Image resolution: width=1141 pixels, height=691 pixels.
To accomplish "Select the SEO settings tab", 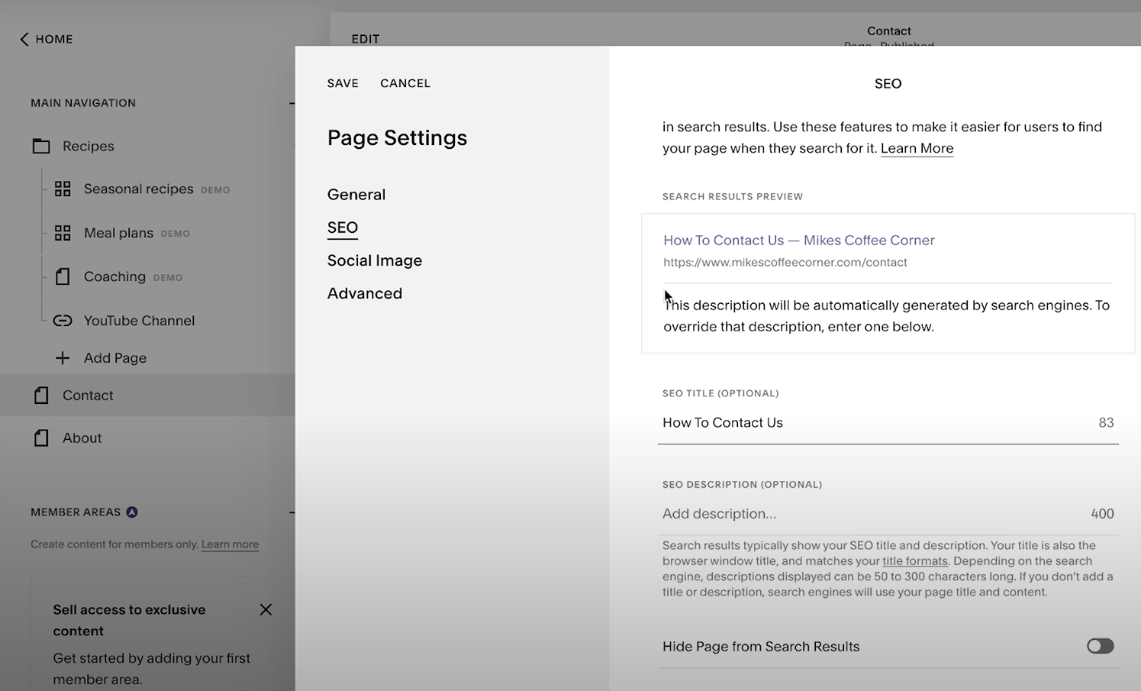I will click(x=343, y=228).
